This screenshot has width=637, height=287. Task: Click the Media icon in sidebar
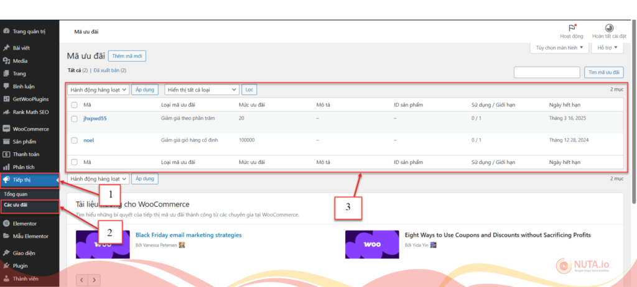coord(6,61)
